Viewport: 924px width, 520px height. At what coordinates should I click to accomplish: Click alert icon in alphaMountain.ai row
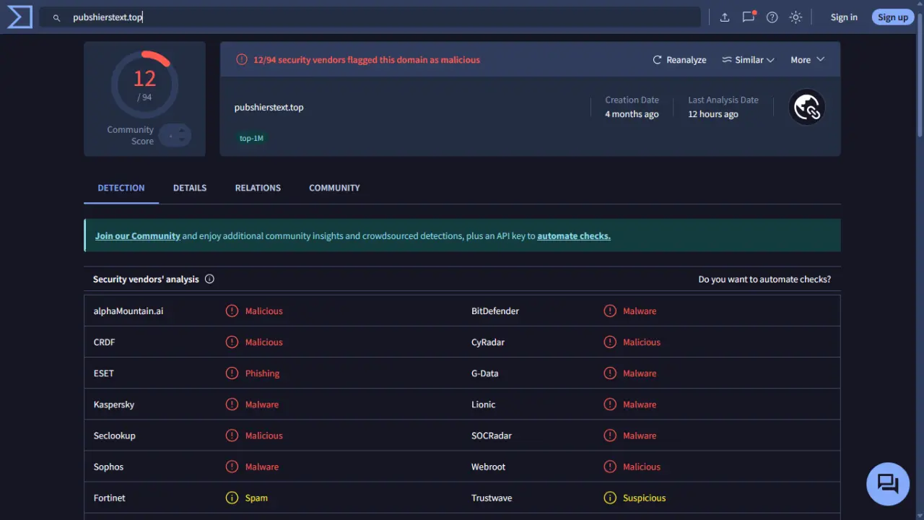coord(232,311)
